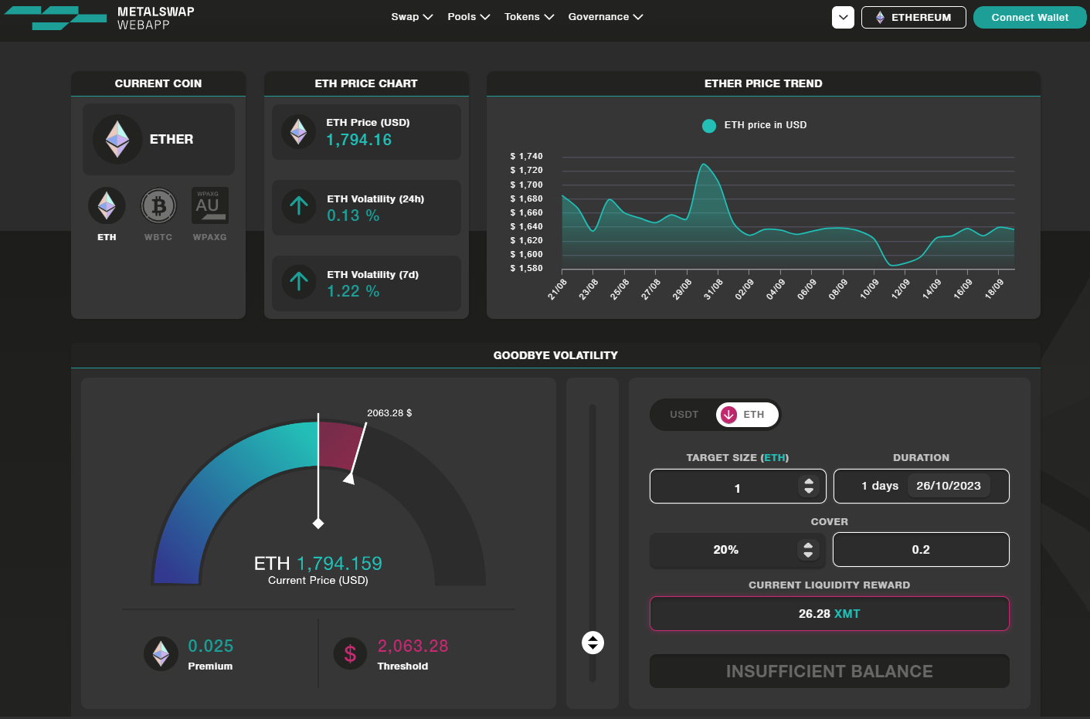The image size is (1090, 719).
Task: Click the 24h volatility value 0.13 %
Action: (353, 215)
